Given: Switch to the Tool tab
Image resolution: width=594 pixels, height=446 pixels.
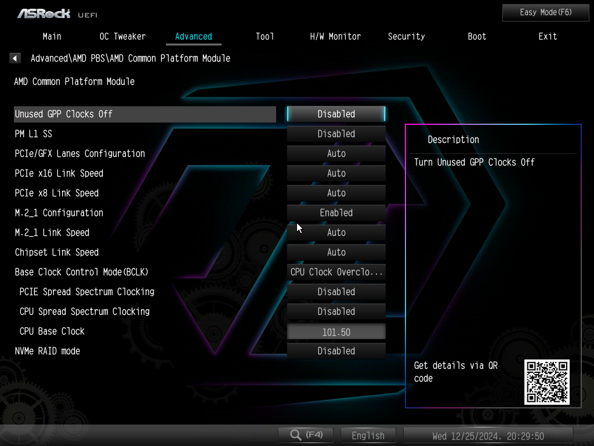Looking at the screenshot, I should tap(265, 37).
